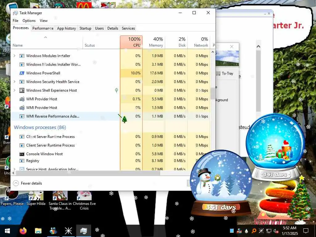Click the blue square tray icon
Image resolution: width=316 pixels, height=237 pixels.
[232, 231]
